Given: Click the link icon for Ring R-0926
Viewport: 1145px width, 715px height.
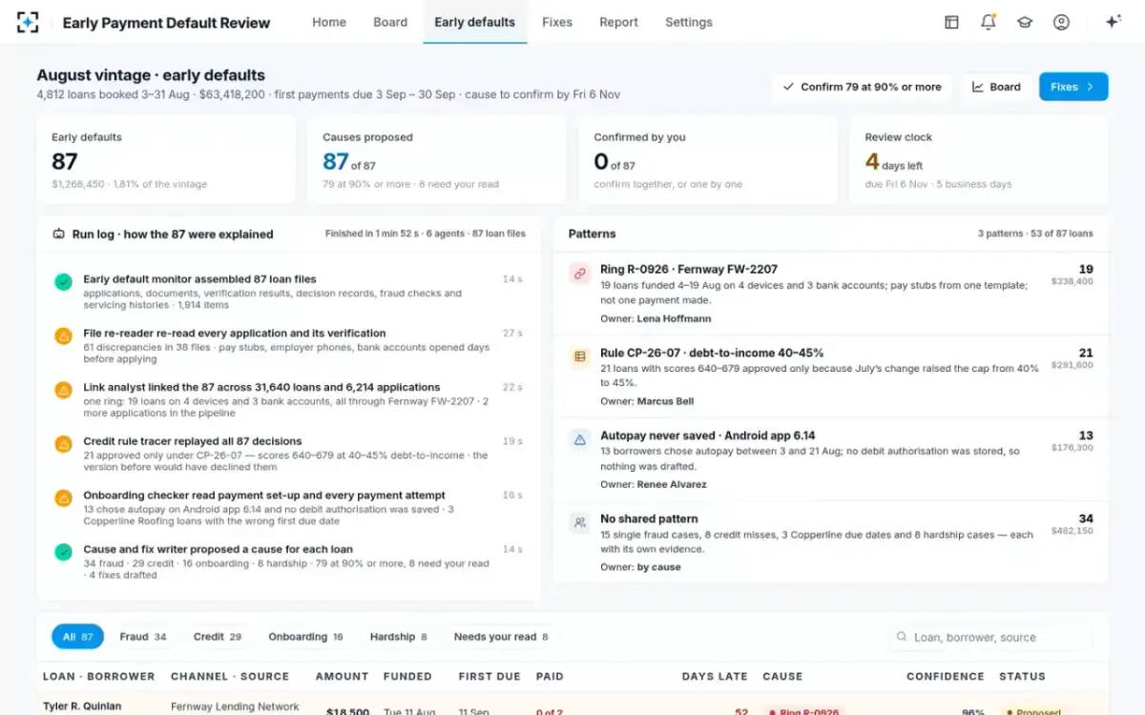Looking at the screenshot, I should coord(579,274).
